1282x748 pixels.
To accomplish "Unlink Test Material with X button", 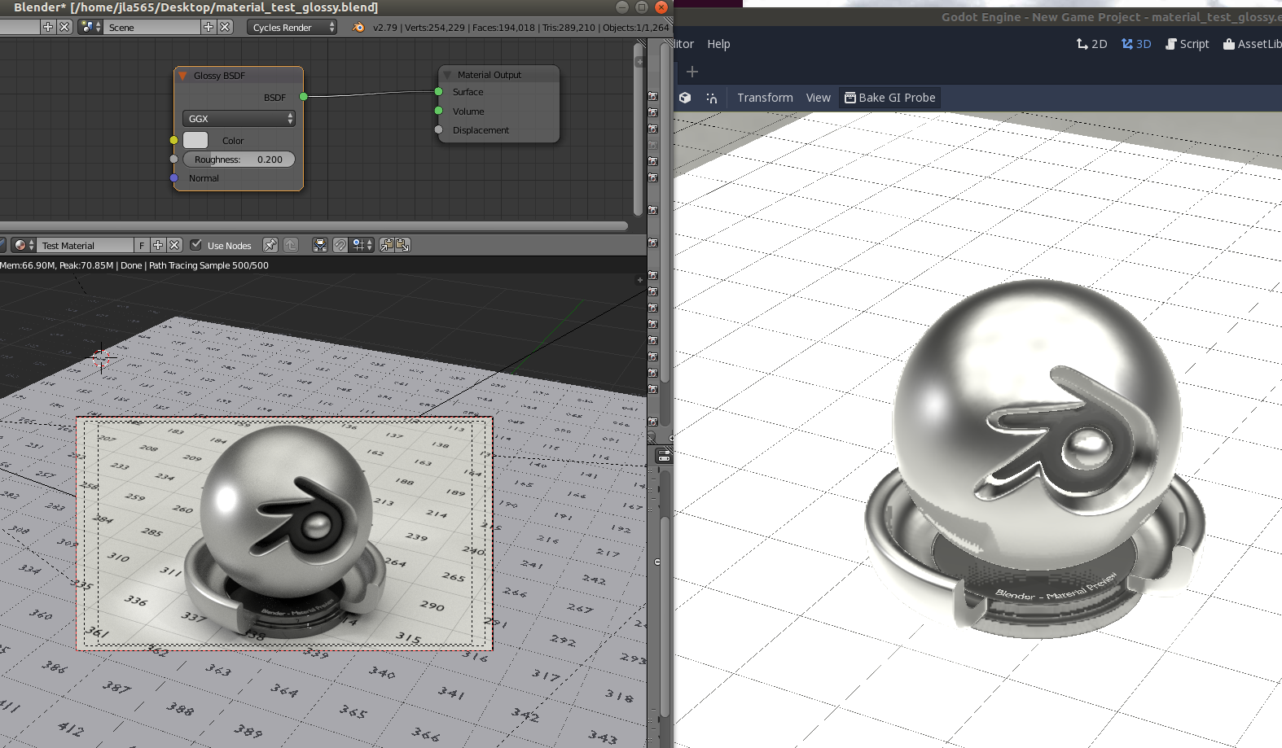I will pos(174,245).
